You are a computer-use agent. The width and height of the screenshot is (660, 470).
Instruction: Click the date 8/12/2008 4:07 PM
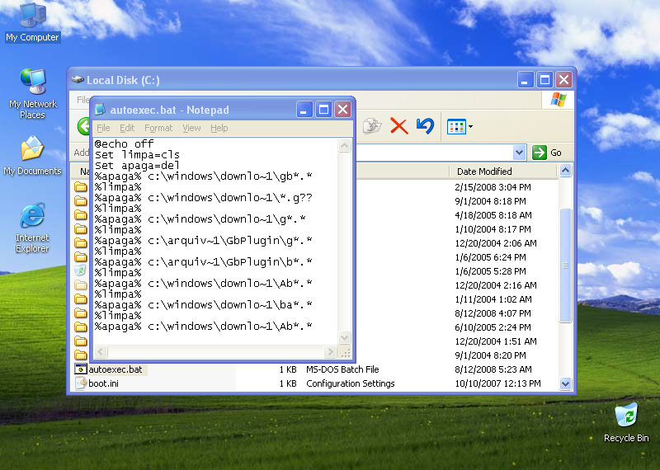[x=493, y=313]
